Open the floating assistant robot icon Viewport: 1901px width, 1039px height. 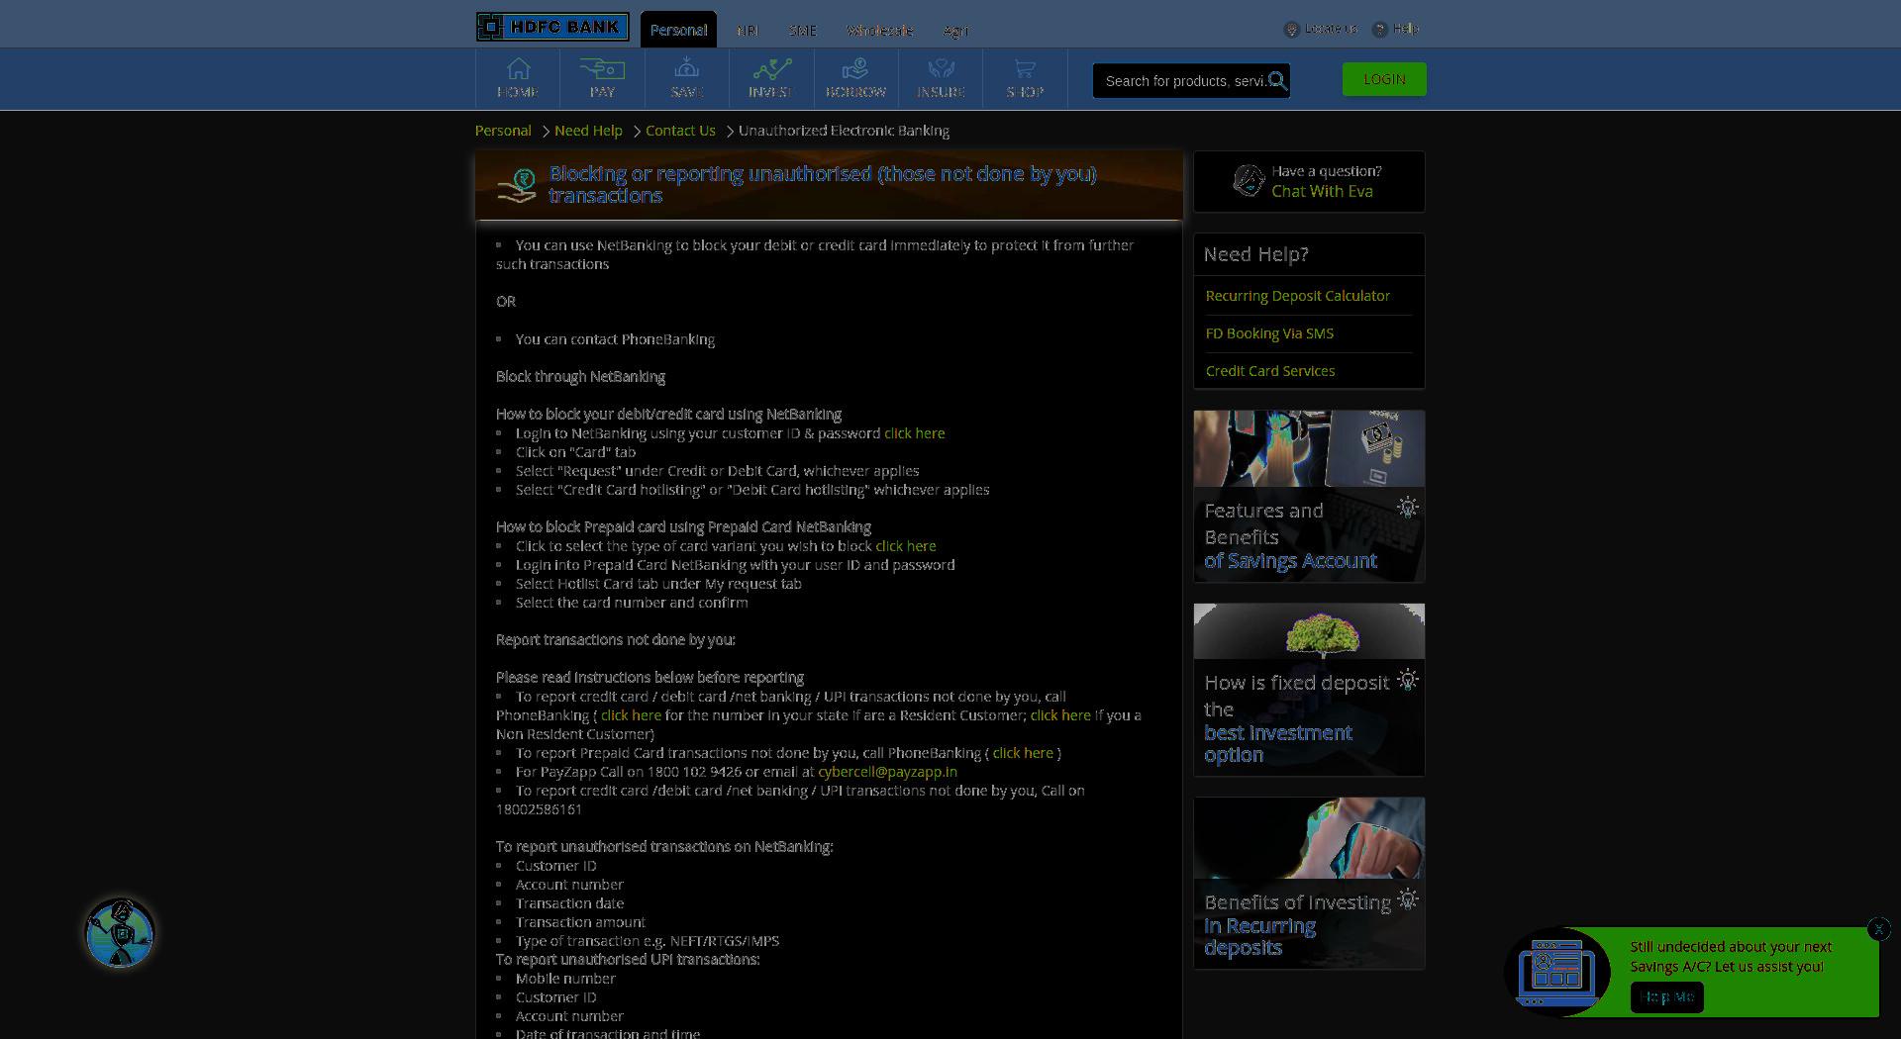click(120, 932)
